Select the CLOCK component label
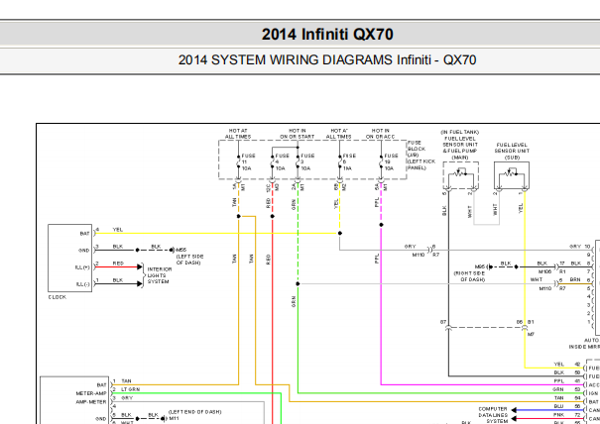Image resolution: width=600 pixels, height=424 pixels. pos(57,297)
